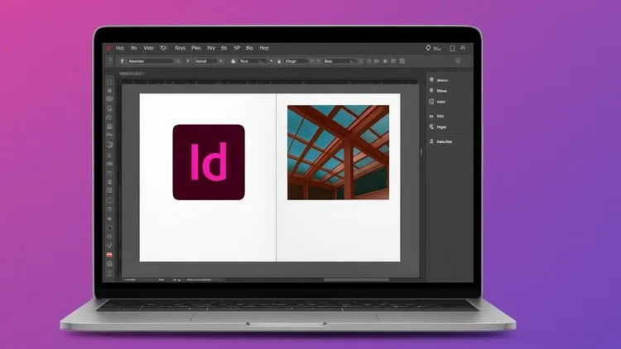The image size is (621, 349).
Task: Click the red-and-white swatch icon in the left toolbox
Action: [x=109, y=255]
